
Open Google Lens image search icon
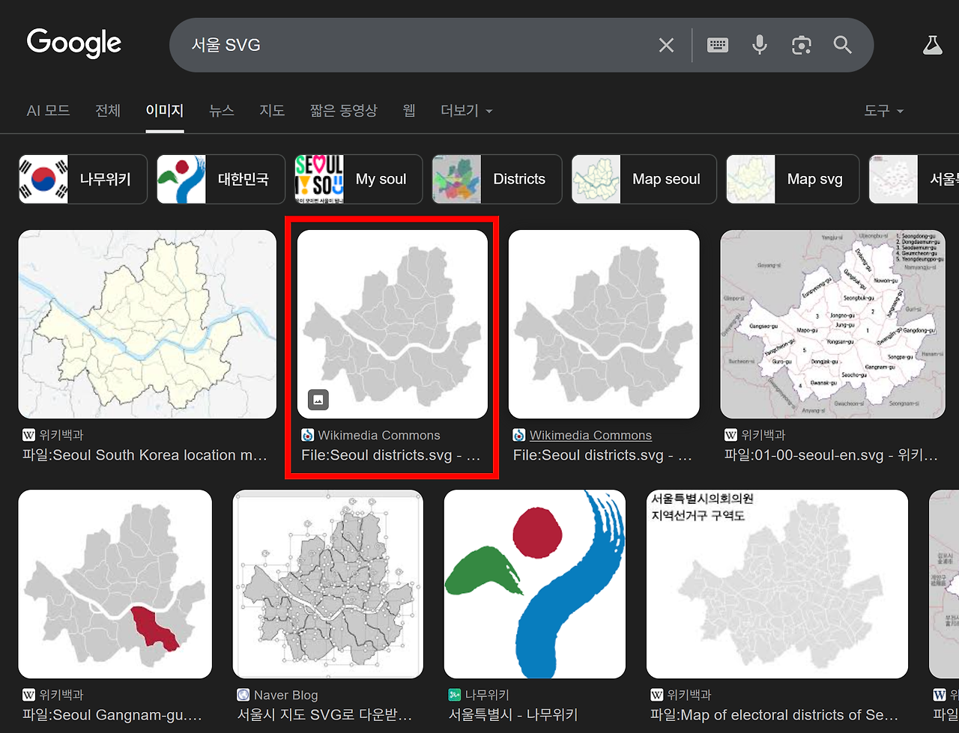click(802, 46)
